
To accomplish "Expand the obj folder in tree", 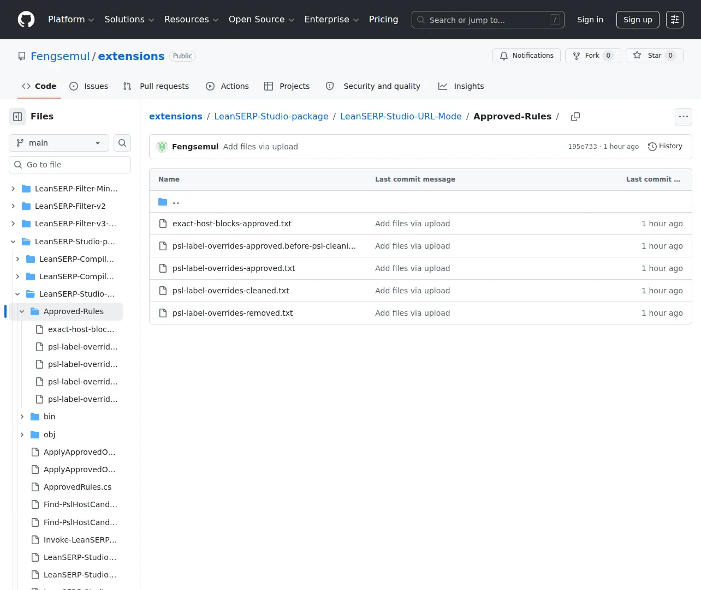I will pos(22,435).
